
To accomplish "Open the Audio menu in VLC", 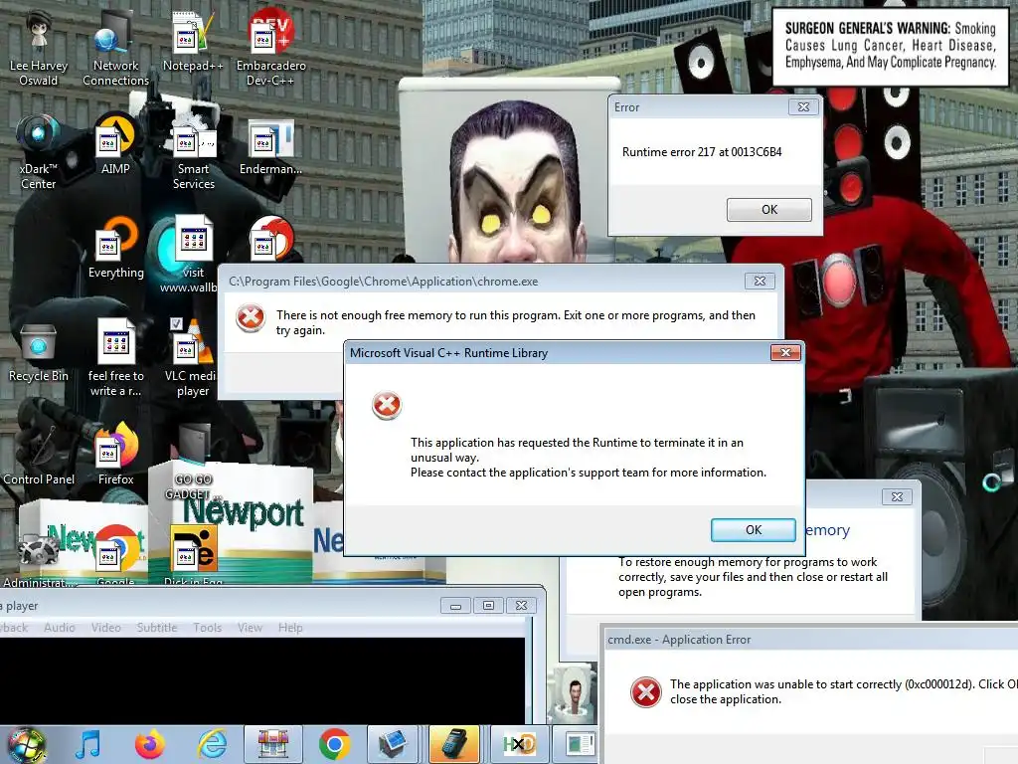I will click(x=59, y=628).
